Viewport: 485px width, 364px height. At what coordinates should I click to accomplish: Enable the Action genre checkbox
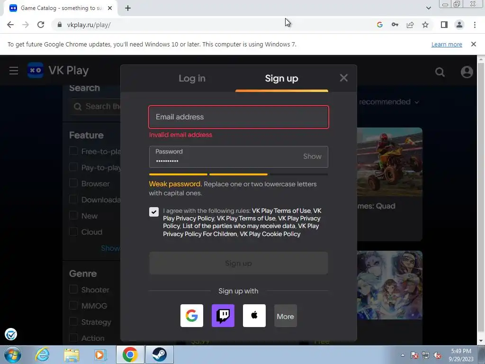[73, 337]
